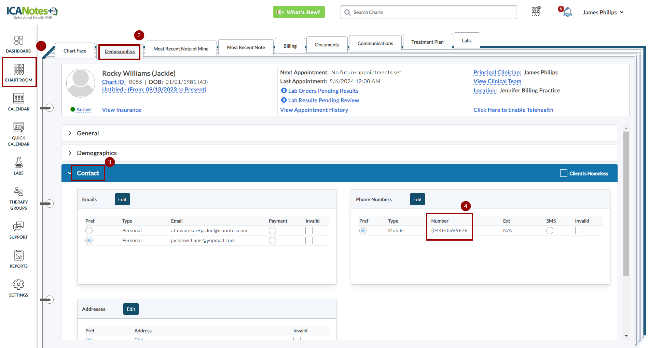The image size is (649, 348).
Task: Click the Search Charts input field
Action: (428, 12)
